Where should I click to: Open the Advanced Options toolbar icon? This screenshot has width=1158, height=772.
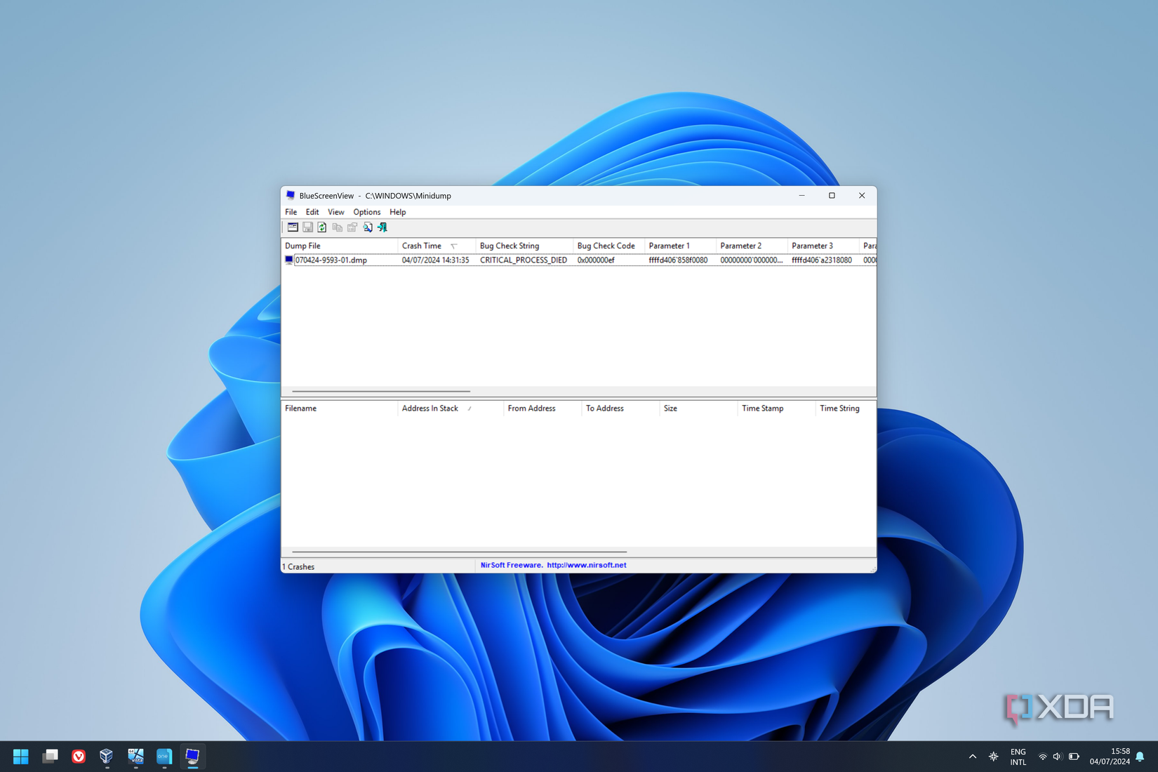click(293, 227)
